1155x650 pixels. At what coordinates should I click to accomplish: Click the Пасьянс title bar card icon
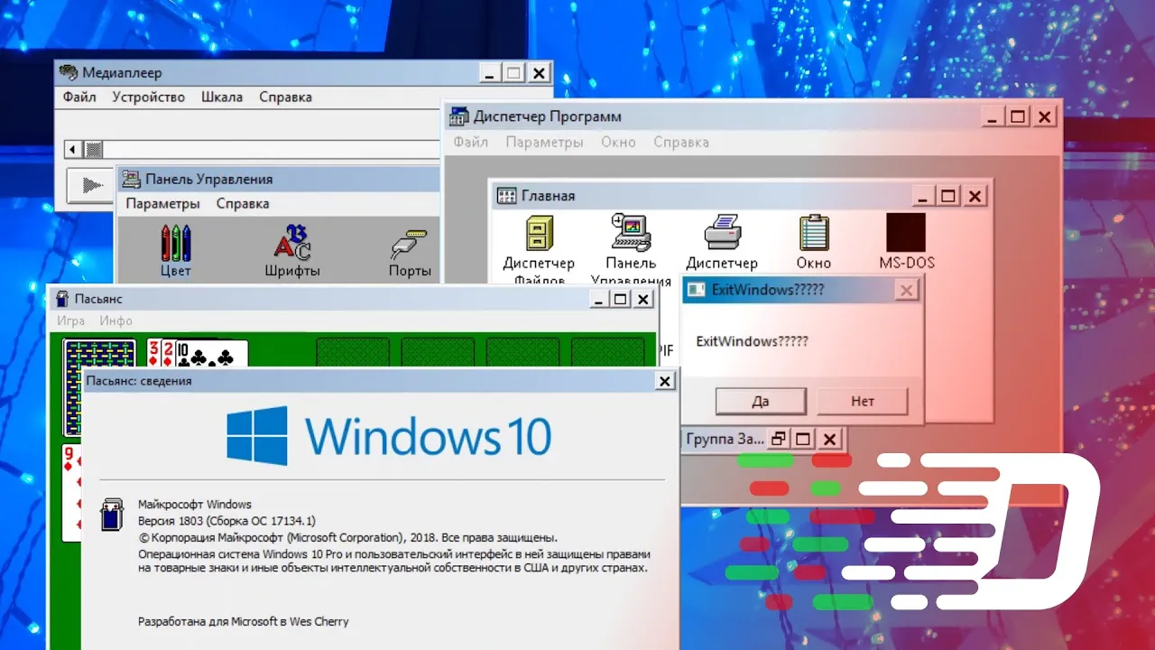(x=62, y=299)
